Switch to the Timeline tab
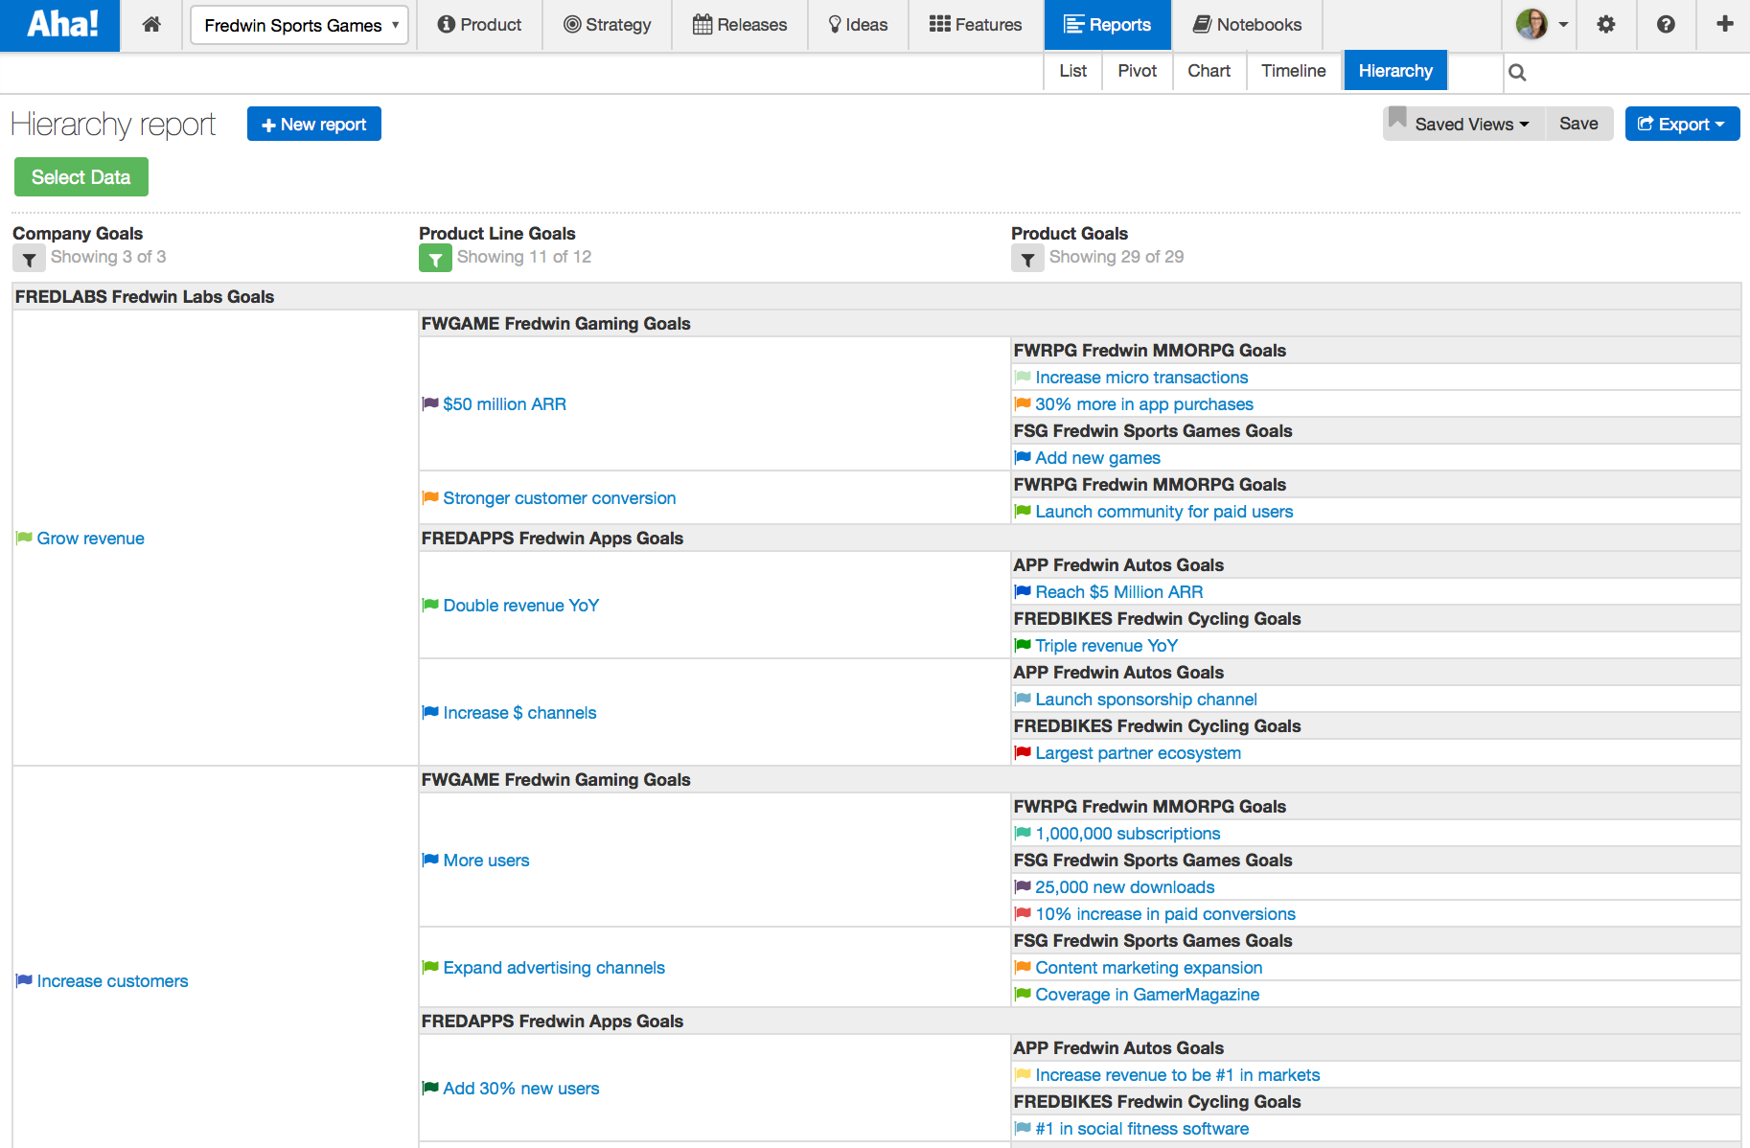This screenshot has height=1148, width=1750. [1292, 70]
